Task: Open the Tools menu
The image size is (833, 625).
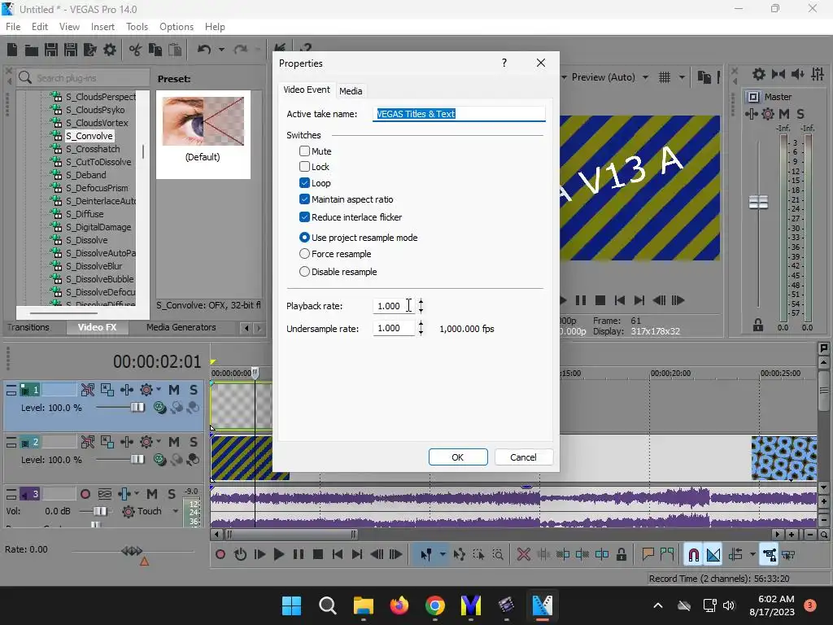Action: (x=137, y=27)
